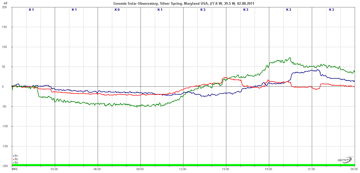
Task: Select the K 0 index label
Action: (117, 10)
